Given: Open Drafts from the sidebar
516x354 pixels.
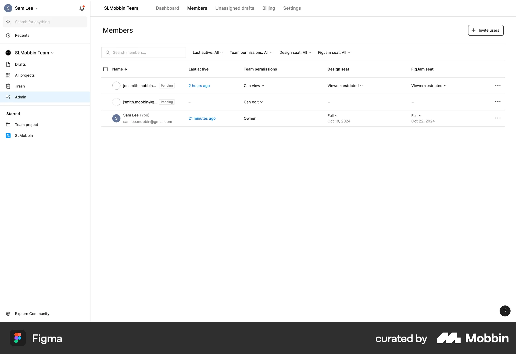Looking at the screenshot, I should point(20,64).
